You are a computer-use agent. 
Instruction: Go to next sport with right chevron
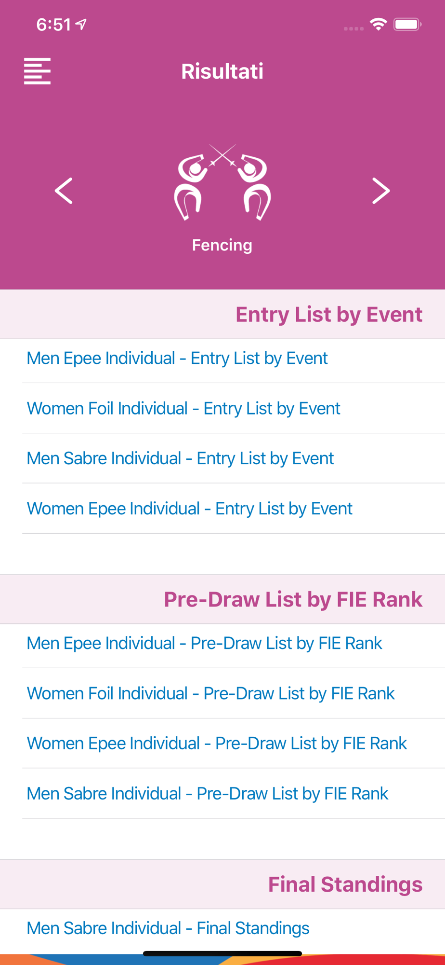pyautogui.click(x=380, y=191)
